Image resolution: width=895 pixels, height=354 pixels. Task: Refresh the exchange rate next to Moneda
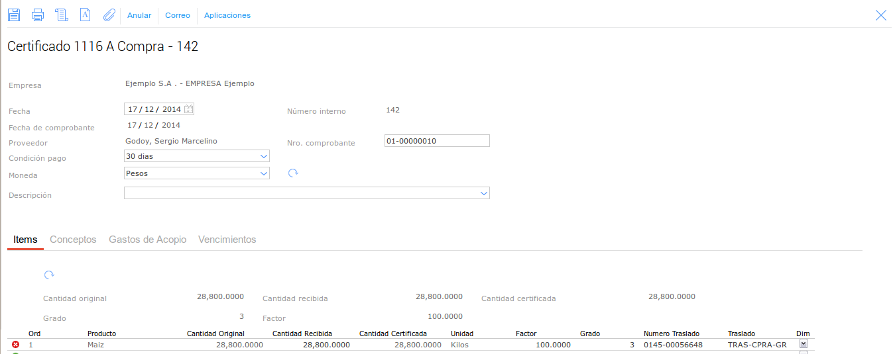pos(293,173)
